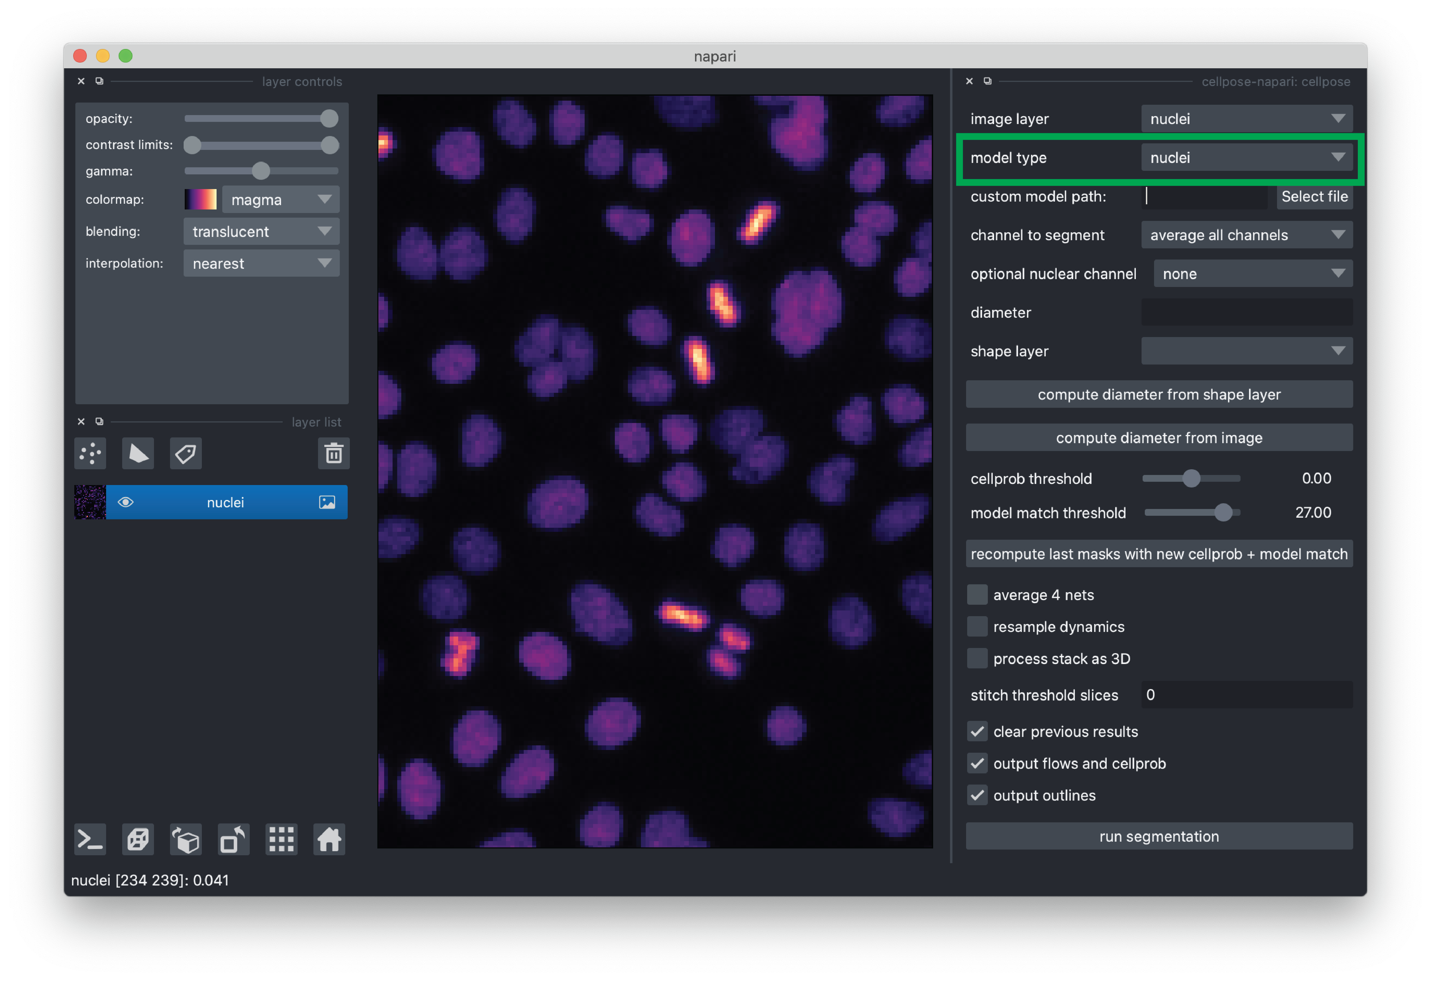Open the channel to segment dropdown
Screen dimensions: 1431x994
point(1246,235)
